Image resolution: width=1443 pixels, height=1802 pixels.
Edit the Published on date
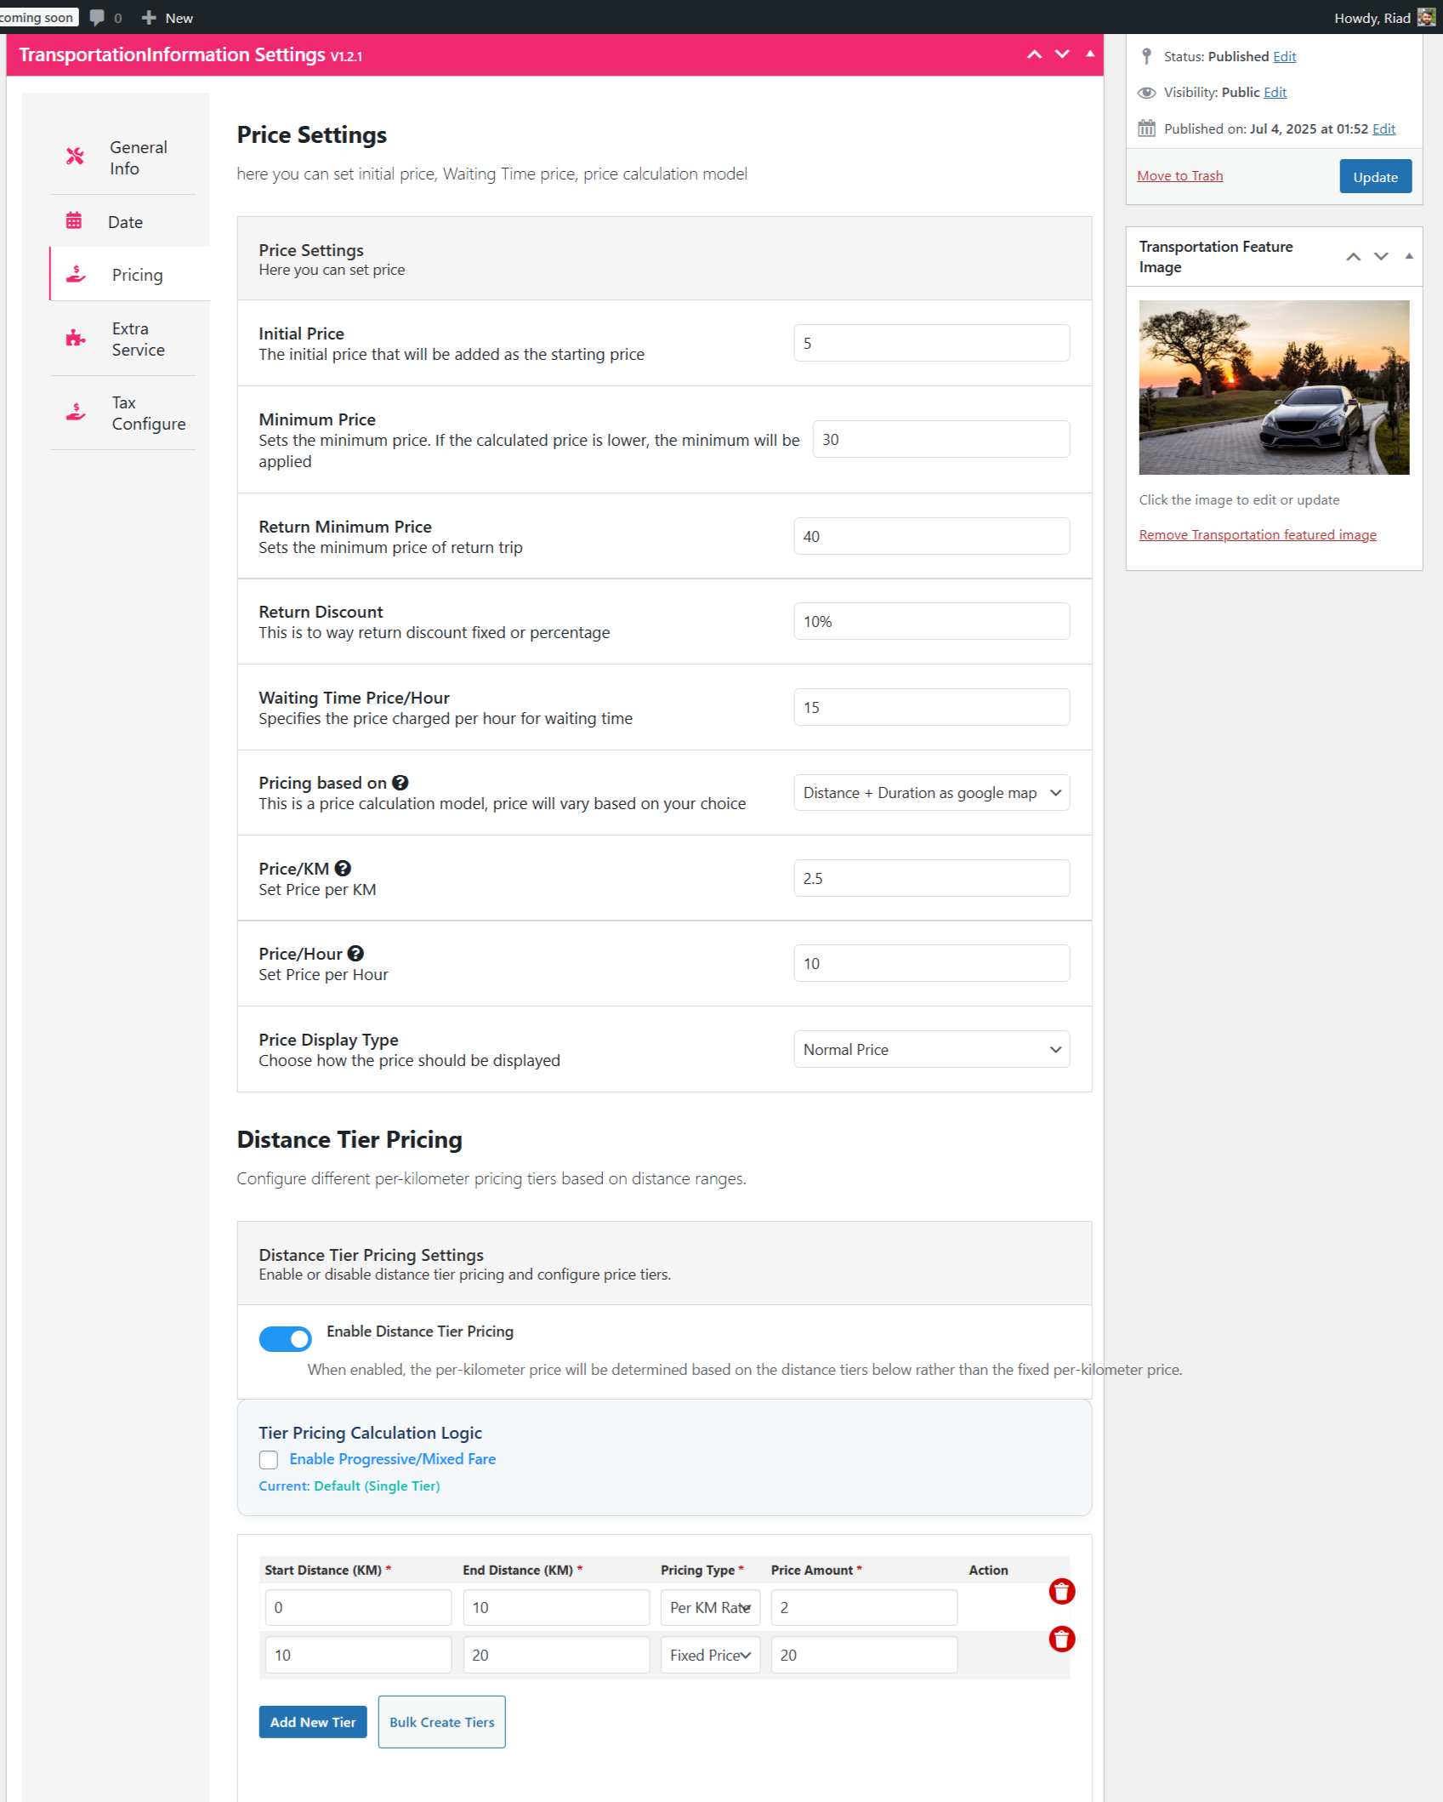(1383, 128)
